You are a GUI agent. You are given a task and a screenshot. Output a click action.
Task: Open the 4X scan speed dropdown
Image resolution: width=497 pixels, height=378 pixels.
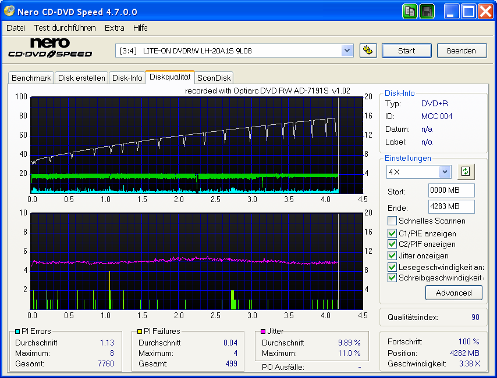coord(444,172)
